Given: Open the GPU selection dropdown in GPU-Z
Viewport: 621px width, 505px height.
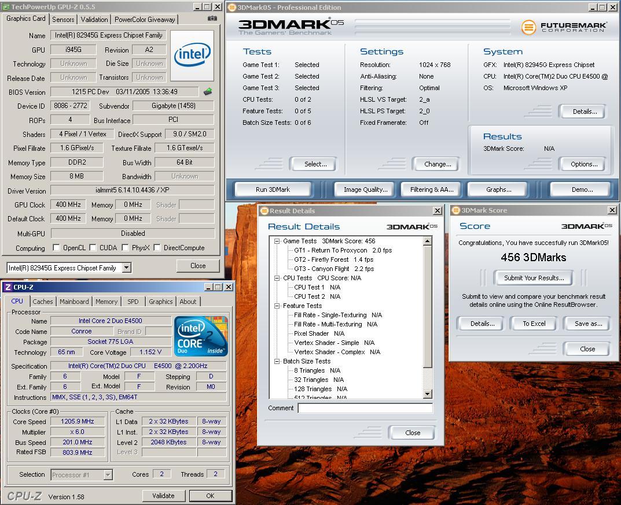Looking at the screenshot, I should (x=126, y=268).
